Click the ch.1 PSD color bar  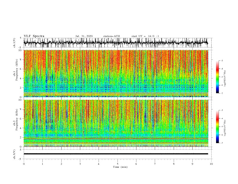point(217,77)
